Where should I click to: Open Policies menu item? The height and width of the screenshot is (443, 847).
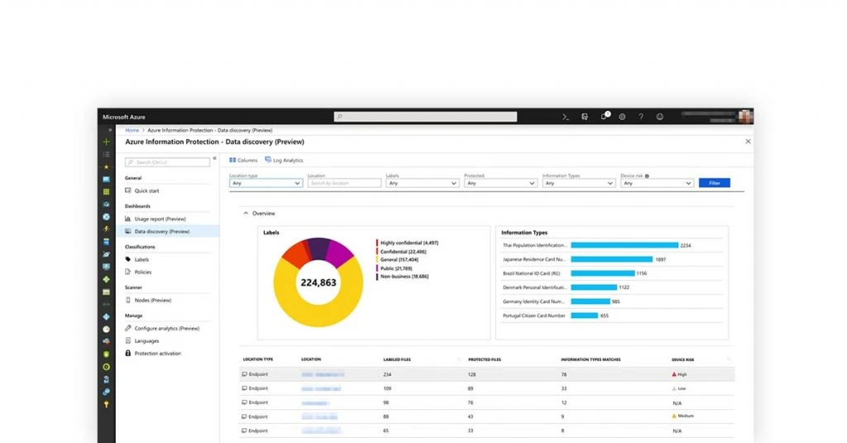point(142,272)
